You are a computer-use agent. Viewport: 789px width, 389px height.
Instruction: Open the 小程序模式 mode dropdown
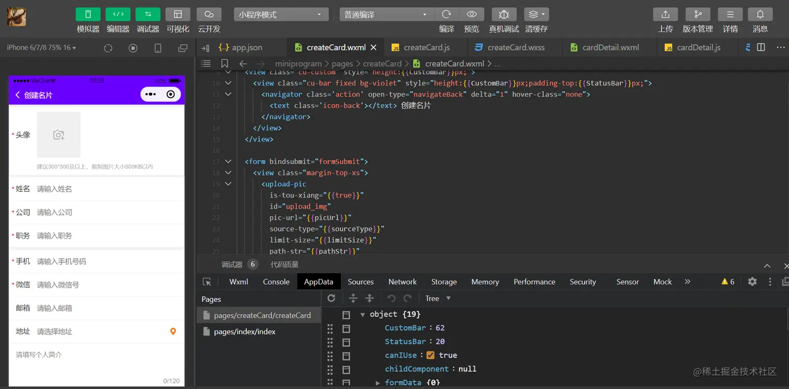point(281,15)
